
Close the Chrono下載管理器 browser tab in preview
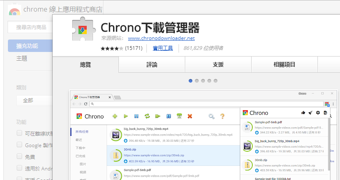[109, 97]
